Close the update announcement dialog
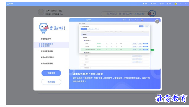189x107 pixels. 157,22
